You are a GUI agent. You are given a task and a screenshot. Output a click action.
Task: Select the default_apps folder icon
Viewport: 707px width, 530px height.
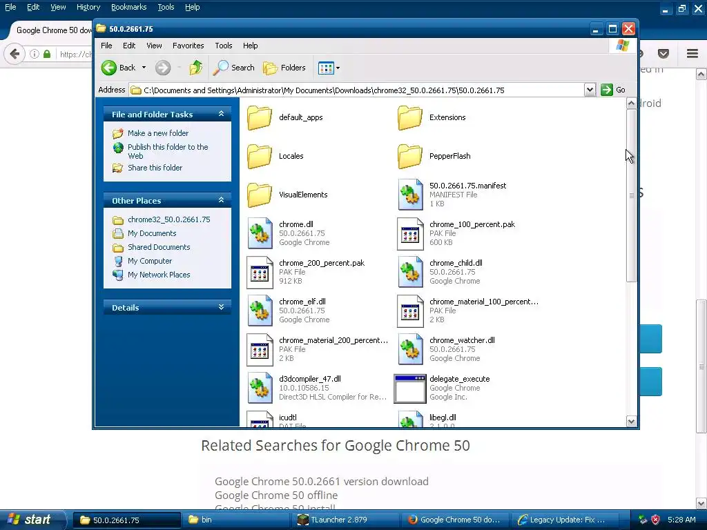tap(260, 117)
